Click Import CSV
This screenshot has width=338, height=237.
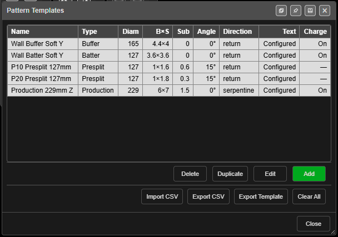tap(162, 196)
